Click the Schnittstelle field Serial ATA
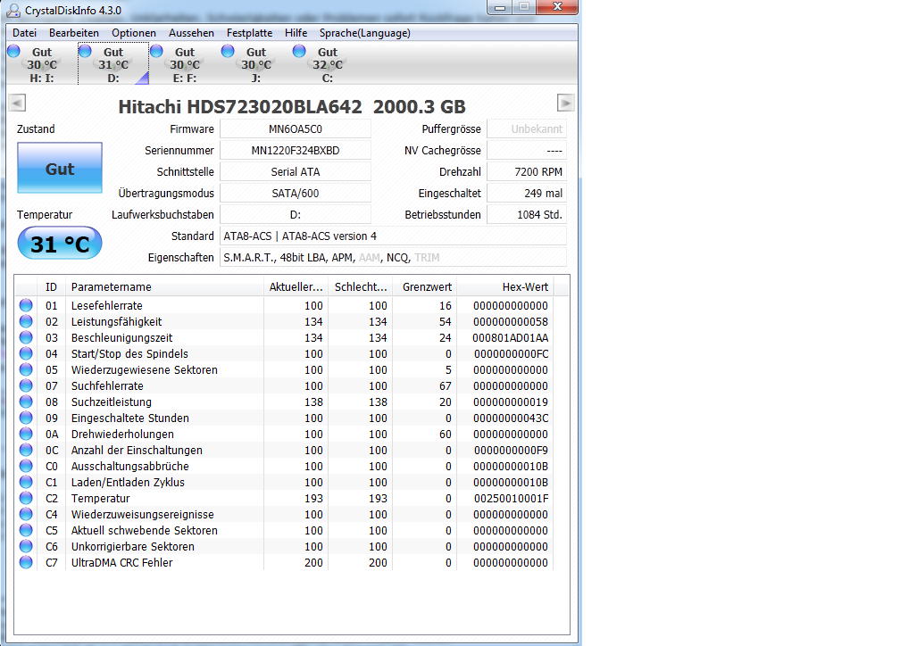The image size is (900, 646). pyautogui.click(x=296, y=171)
